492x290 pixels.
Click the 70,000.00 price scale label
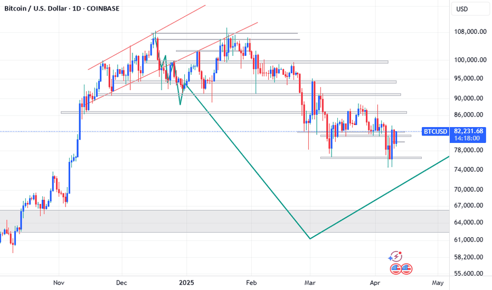tap(468, 189)
